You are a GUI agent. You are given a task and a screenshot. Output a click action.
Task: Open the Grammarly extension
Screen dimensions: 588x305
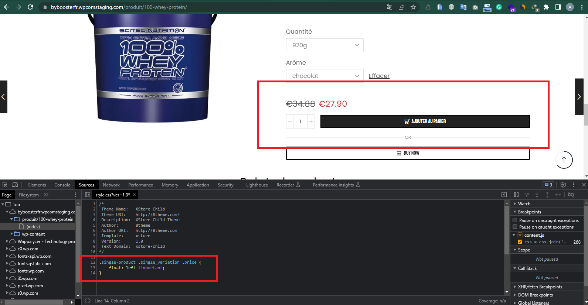499,7
